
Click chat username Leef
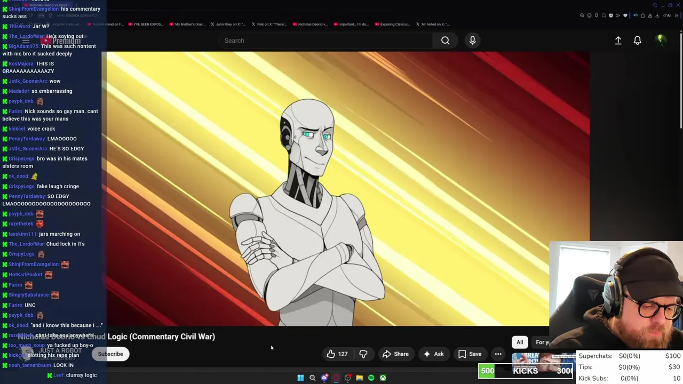click(59, 375)
